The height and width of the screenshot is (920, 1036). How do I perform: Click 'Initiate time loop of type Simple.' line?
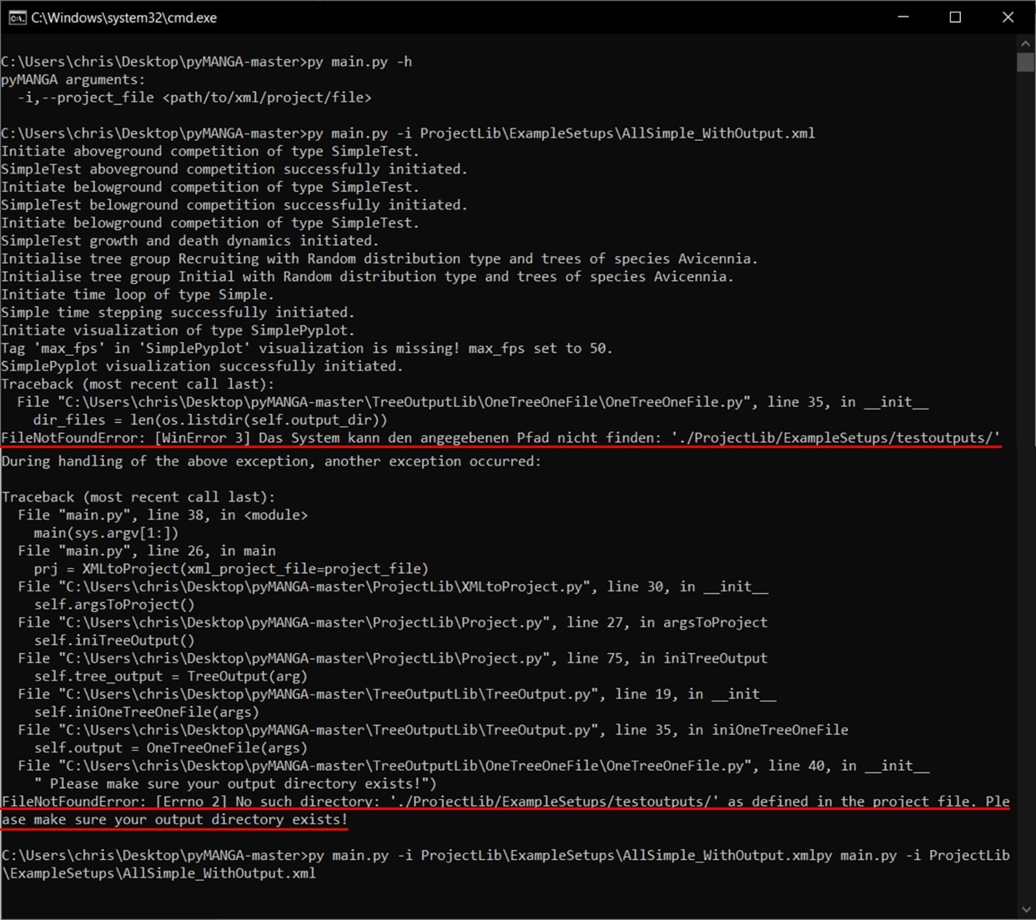click(138, 294)
